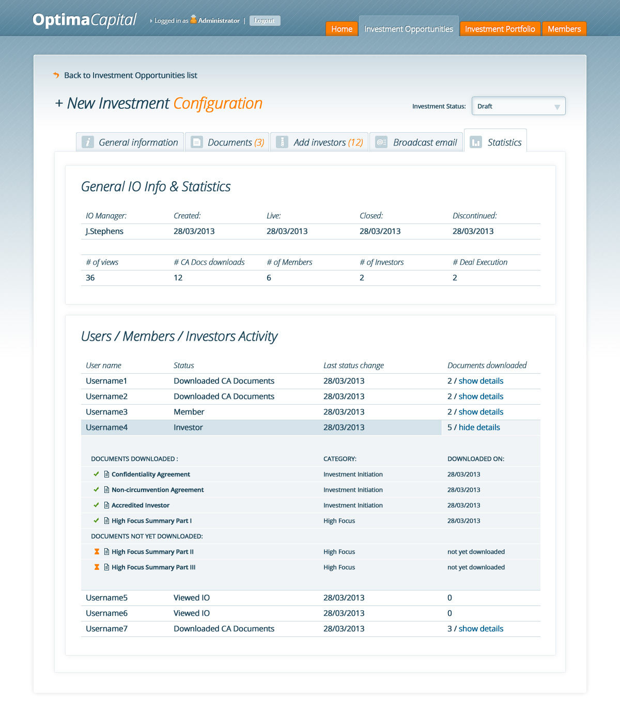Click file icon of Non-circumvention Agreement
Viewport: 620px width, 702px height.
pyautogui.click(x=106, y=490)
